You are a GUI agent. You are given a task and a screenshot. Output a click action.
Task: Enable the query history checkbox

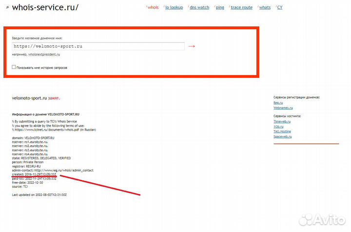[14, 67]
